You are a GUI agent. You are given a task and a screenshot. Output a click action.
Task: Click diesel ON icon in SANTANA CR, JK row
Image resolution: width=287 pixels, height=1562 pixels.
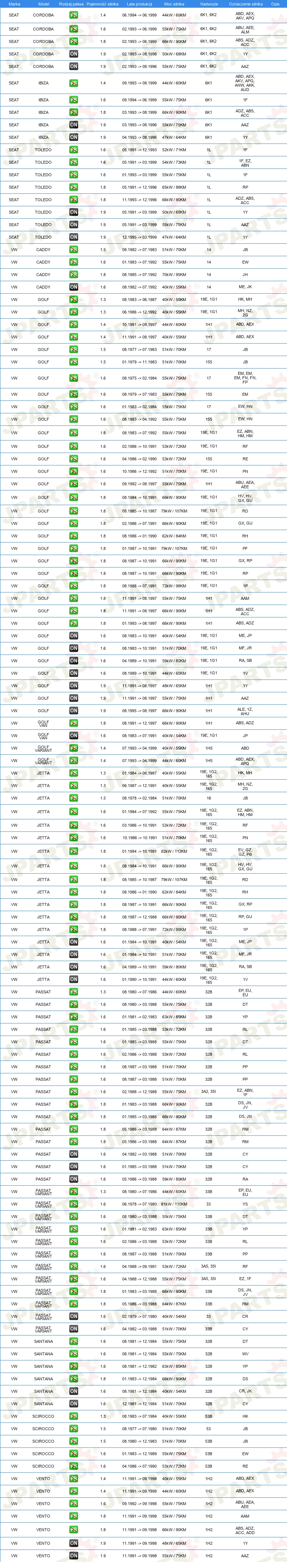click(73, 1392)
